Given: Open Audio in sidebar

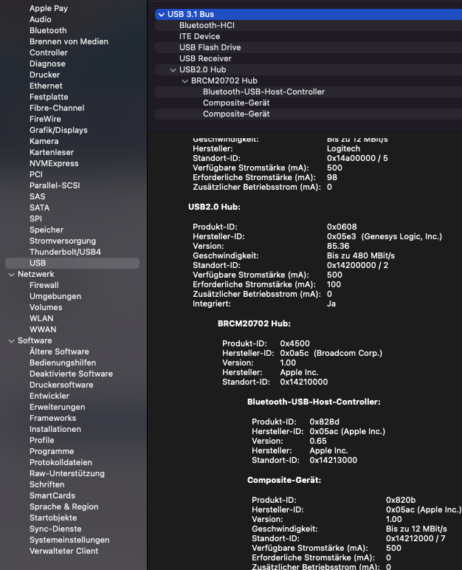Looking at the screenshot, I should click(x=41, y=19).
